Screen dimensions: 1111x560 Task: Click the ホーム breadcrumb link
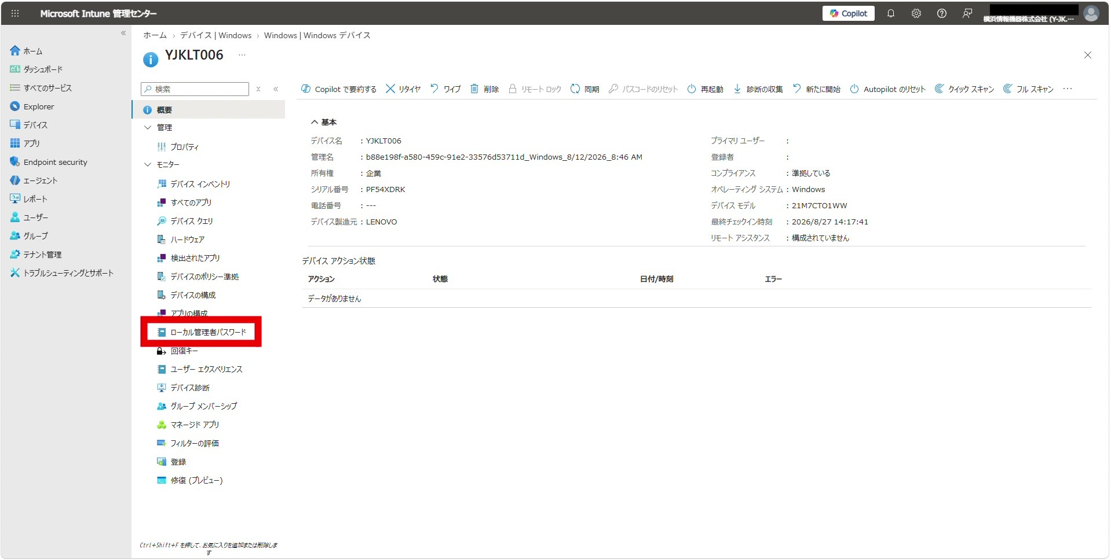pyautogui.click(x=155, y=35)
